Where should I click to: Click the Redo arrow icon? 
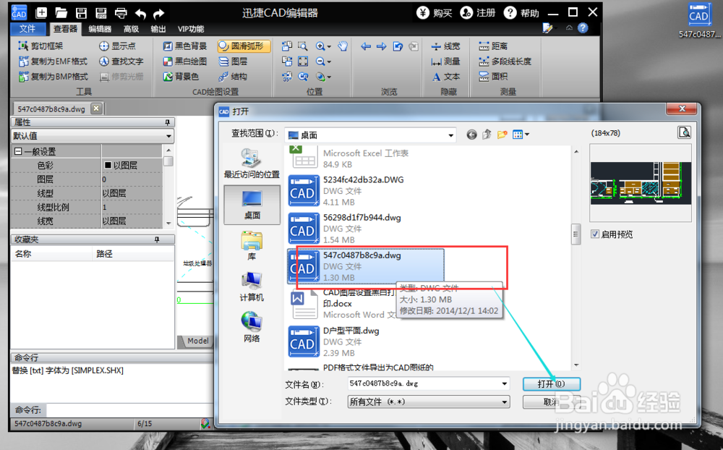tap(159, 14)
